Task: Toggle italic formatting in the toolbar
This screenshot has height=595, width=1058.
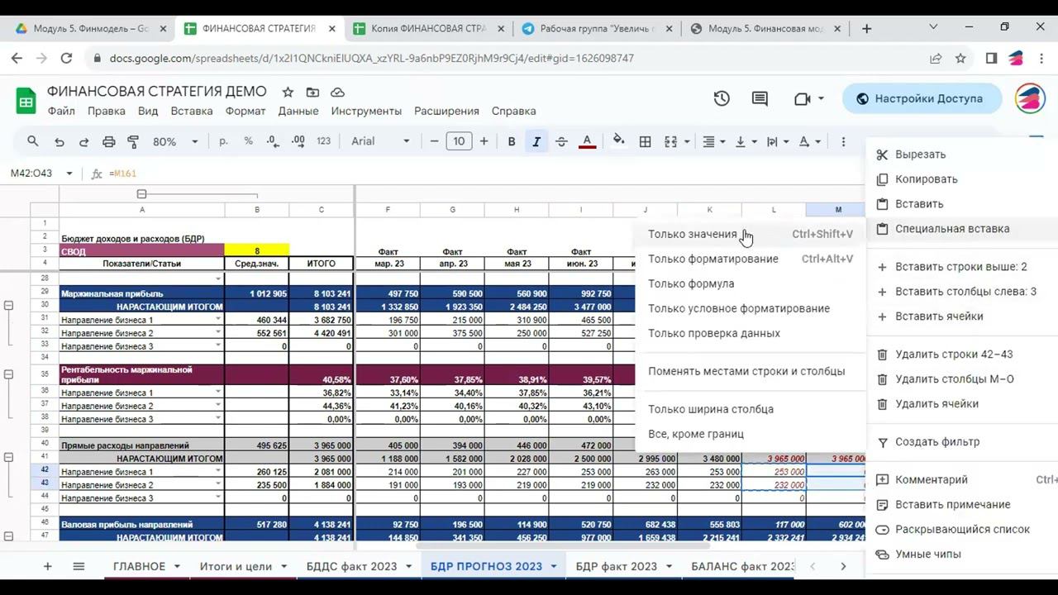Action: (x=536, y=141)
